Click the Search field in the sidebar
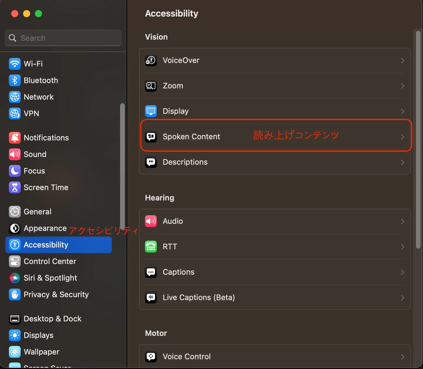Viewport: 423px width, 369px height. click(x=63, y=38)
